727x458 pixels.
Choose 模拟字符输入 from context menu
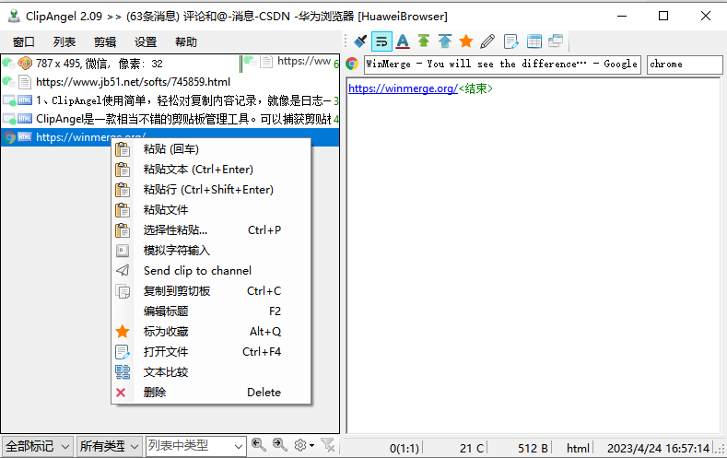coord(211,251)
